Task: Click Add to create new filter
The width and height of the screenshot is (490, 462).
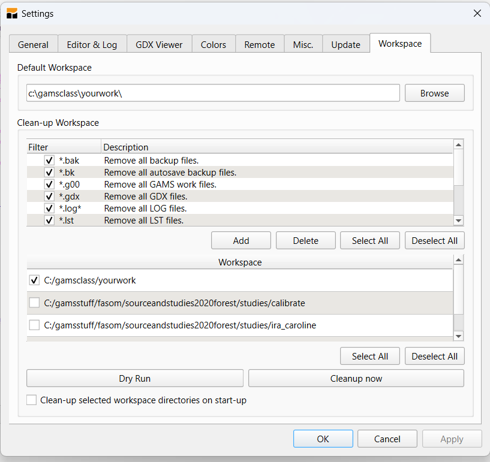Action: click(x=241, y=240)
